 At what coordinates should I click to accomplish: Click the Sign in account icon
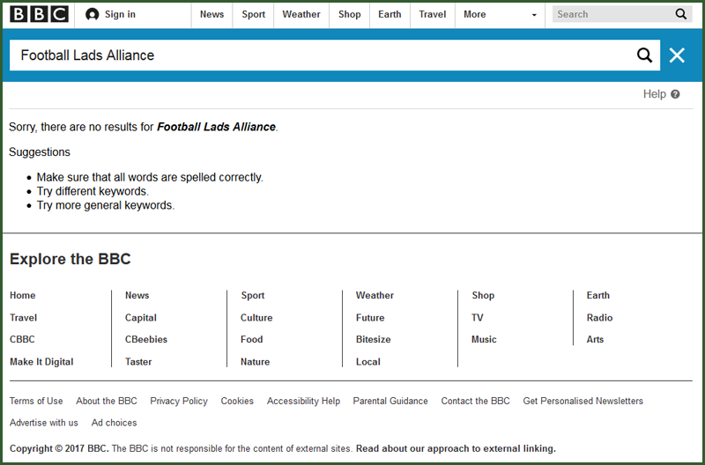click(93, 14)
